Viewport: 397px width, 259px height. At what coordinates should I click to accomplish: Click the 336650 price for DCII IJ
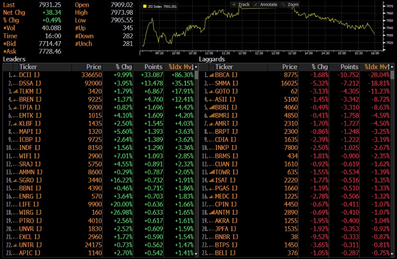point(91,75)
